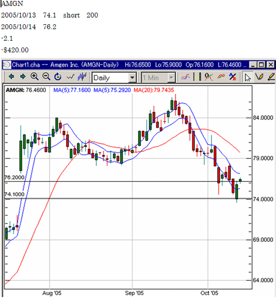276x299 pixels.
Task: Activate the pencil drawing tool
Action: [259, 77]
